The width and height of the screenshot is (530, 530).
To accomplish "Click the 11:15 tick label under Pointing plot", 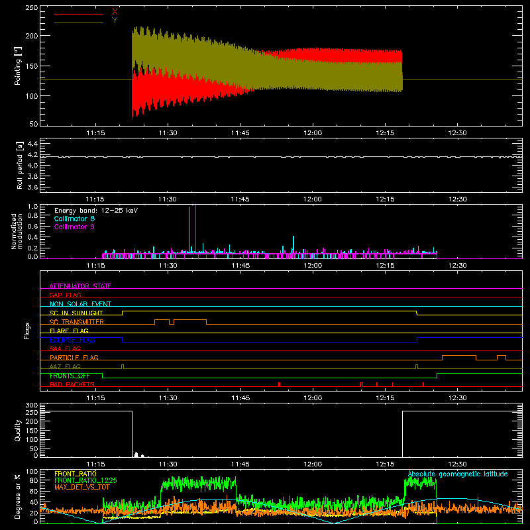I will [x=95, y=133].
